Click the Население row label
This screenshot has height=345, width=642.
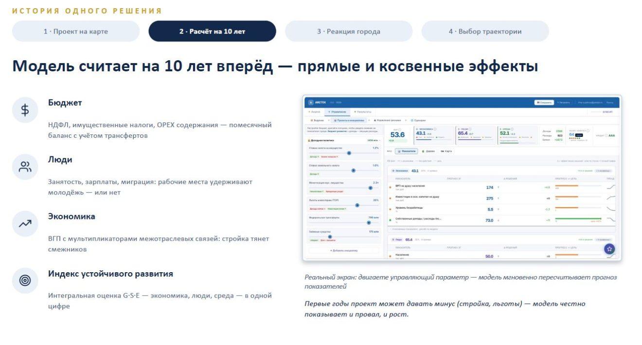click(x=402, y=255)
